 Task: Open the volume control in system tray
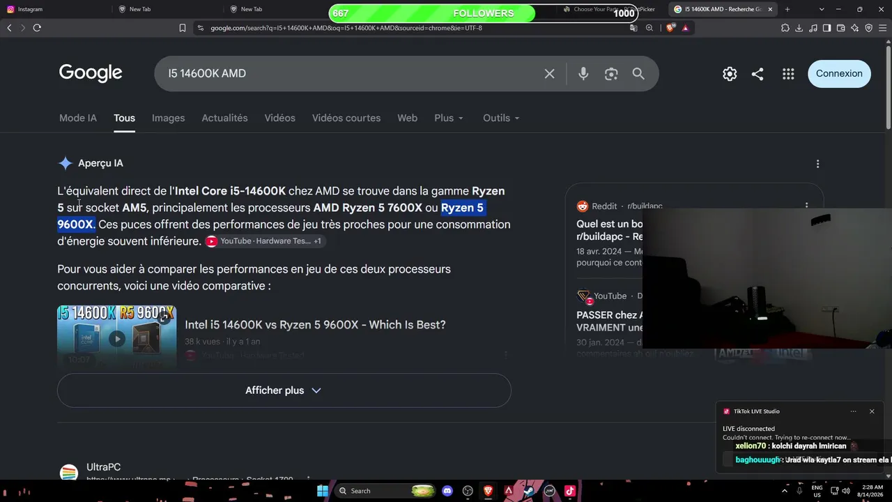point(845,491)
